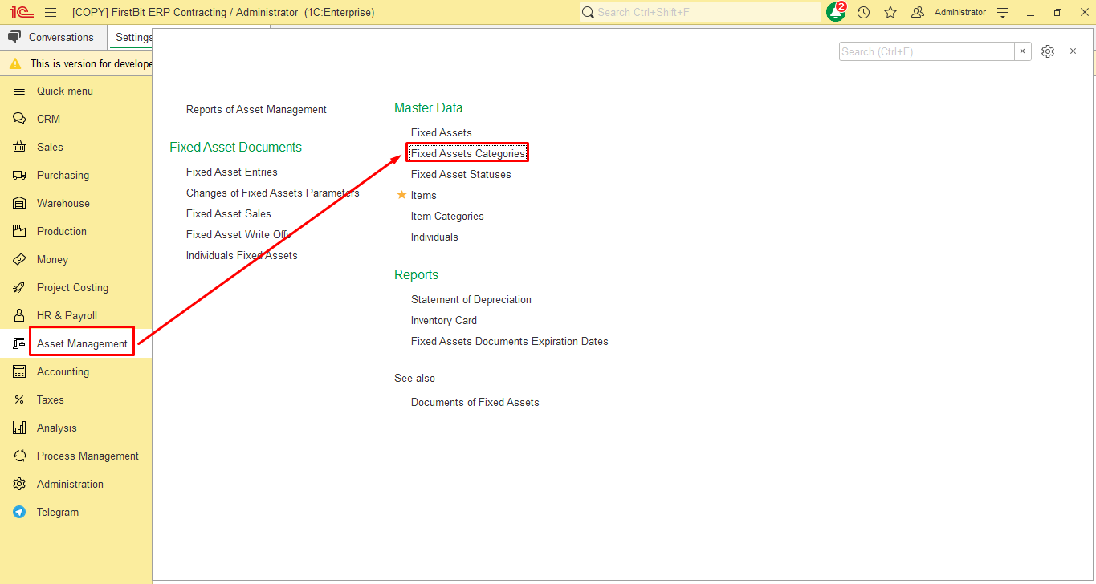
Task: Clear the section search field
Action: 1022,51
